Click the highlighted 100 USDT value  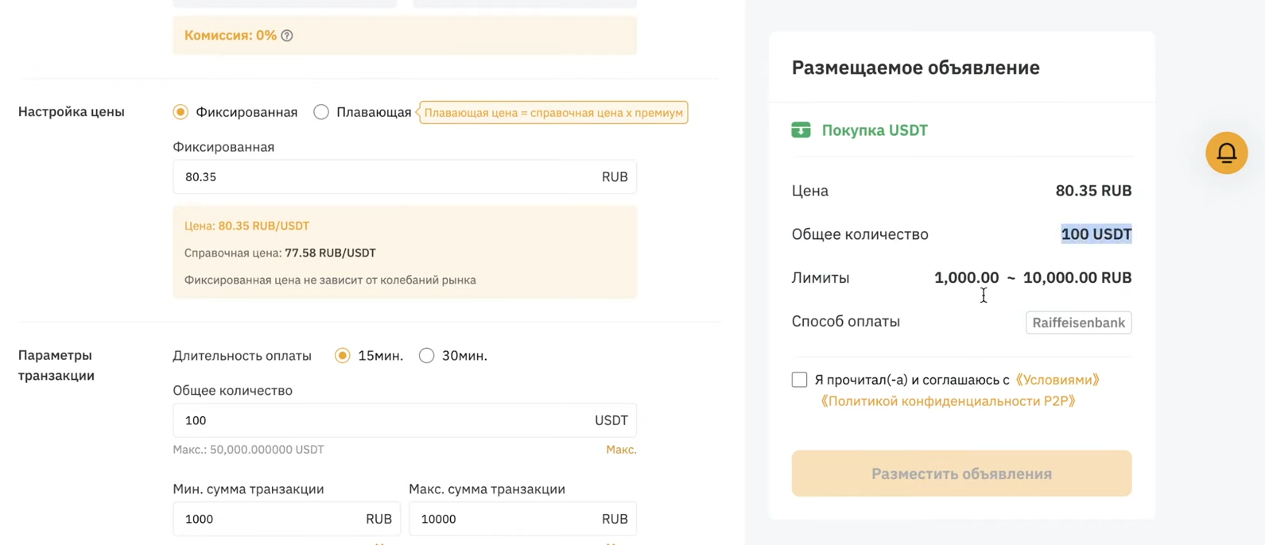(x=1096, y=234)
